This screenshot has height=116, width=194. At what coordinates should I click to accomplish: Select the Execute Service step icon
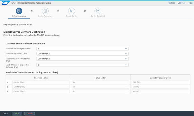point(72,11)
